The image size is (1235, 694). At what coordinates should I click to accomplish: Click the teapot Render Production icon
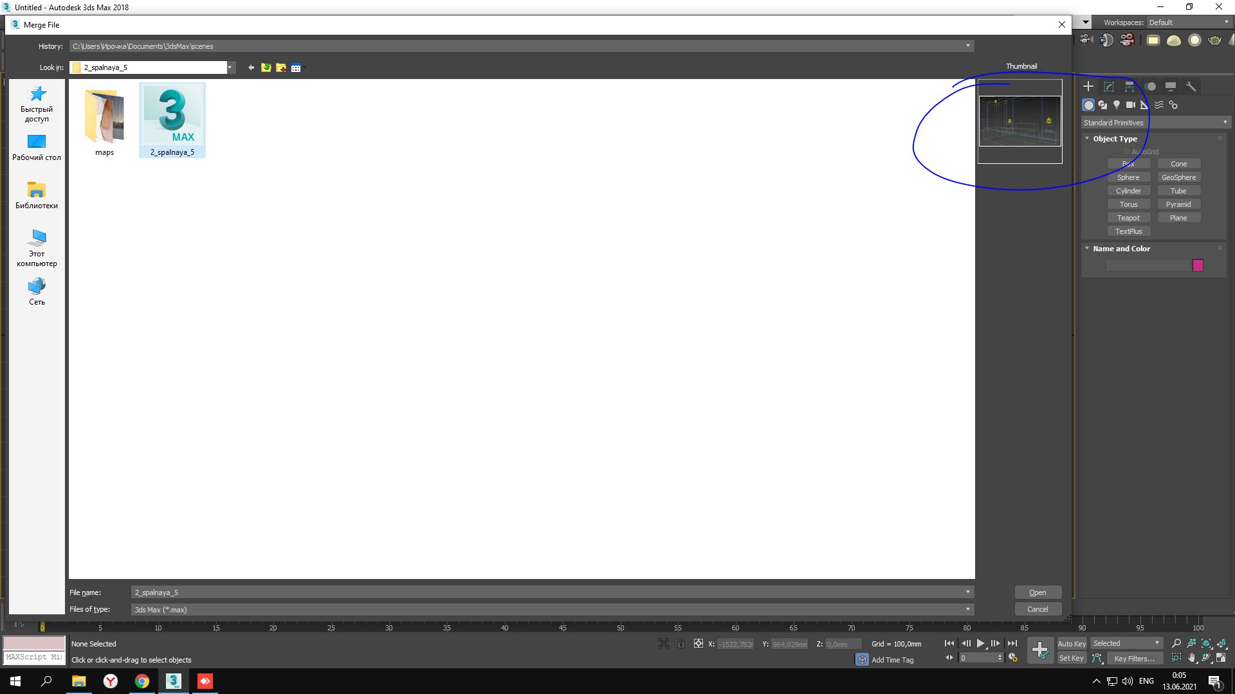click(x=1215, y=40)
